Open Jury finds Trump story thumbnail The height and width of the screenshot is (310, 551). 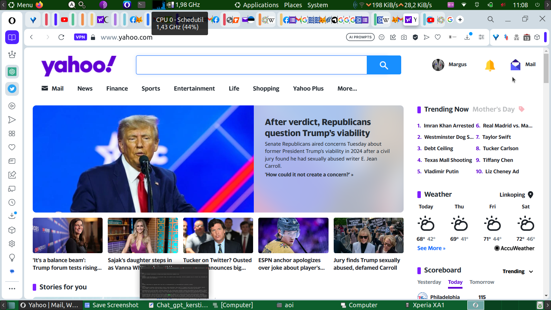coord(368,235)
